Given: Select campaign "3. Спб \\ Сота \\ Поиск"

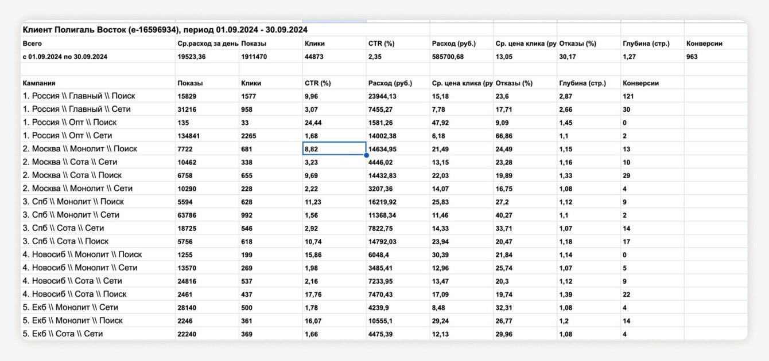Looking at the screenshot, I should [66, 241].
